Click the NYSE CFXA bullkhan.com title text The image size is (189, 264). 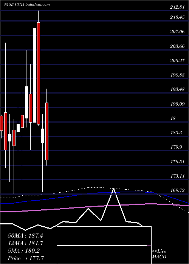point(27,5)
